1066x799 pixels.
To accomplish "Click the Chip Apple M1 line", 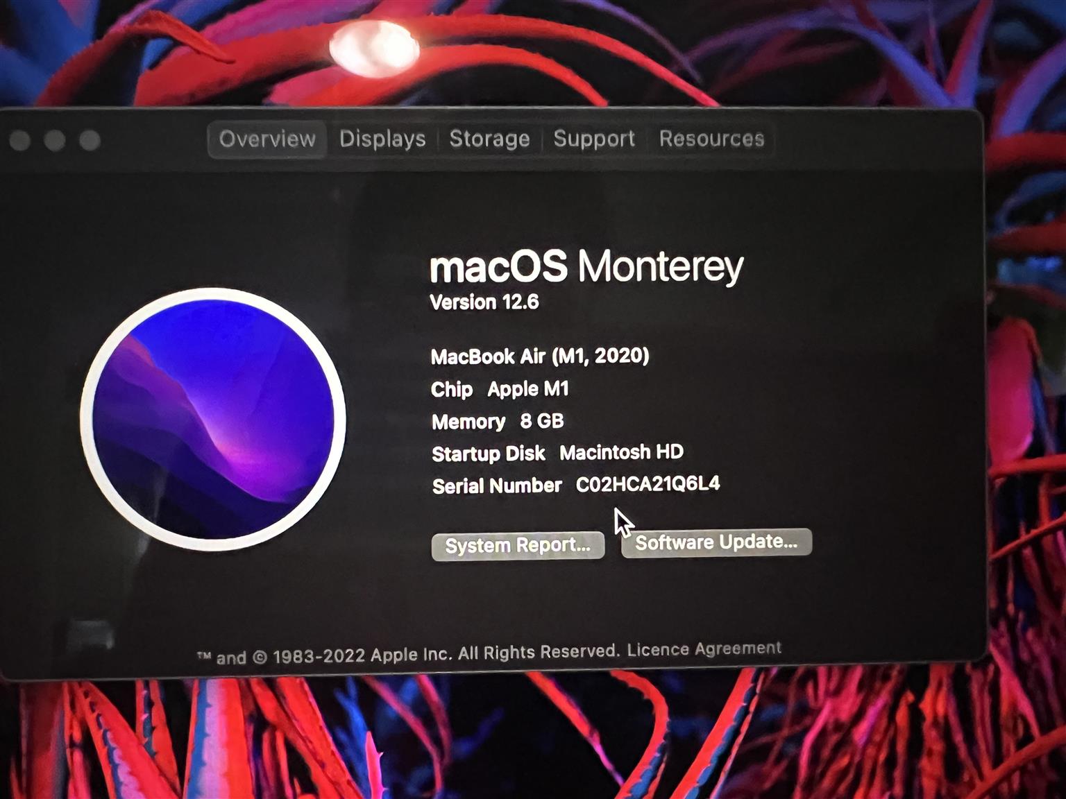I will click(500, 389).
